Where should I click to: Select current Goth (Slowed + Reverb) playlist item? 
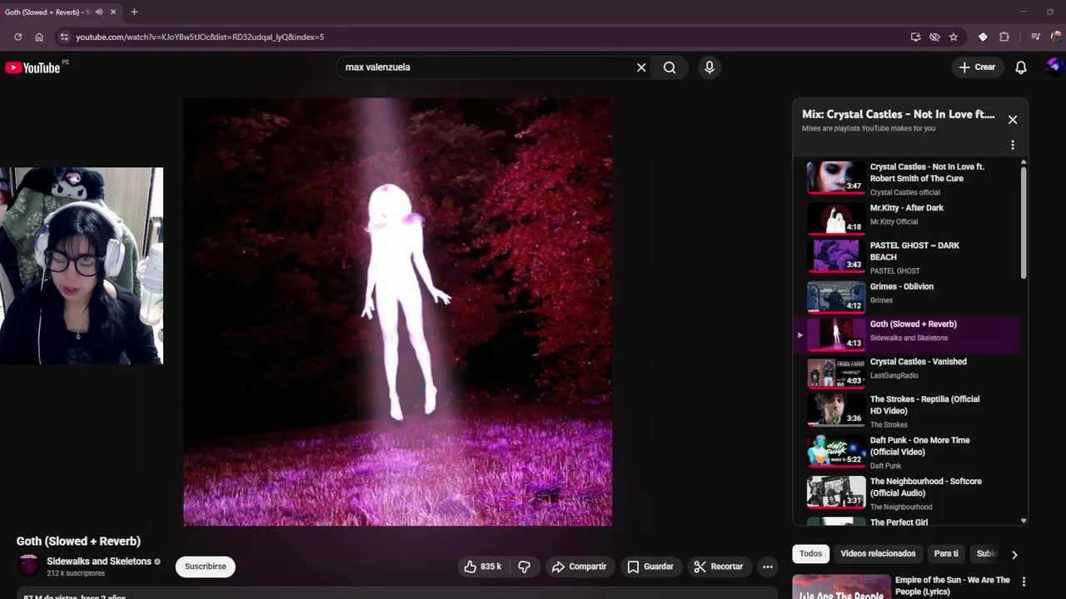coord(906,334)
